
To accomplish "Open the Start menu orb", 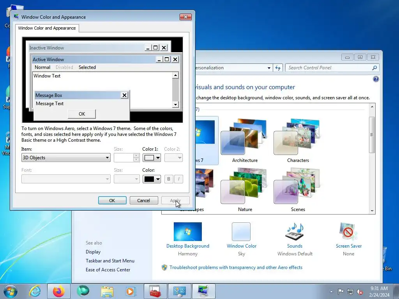I will [11, 291].
